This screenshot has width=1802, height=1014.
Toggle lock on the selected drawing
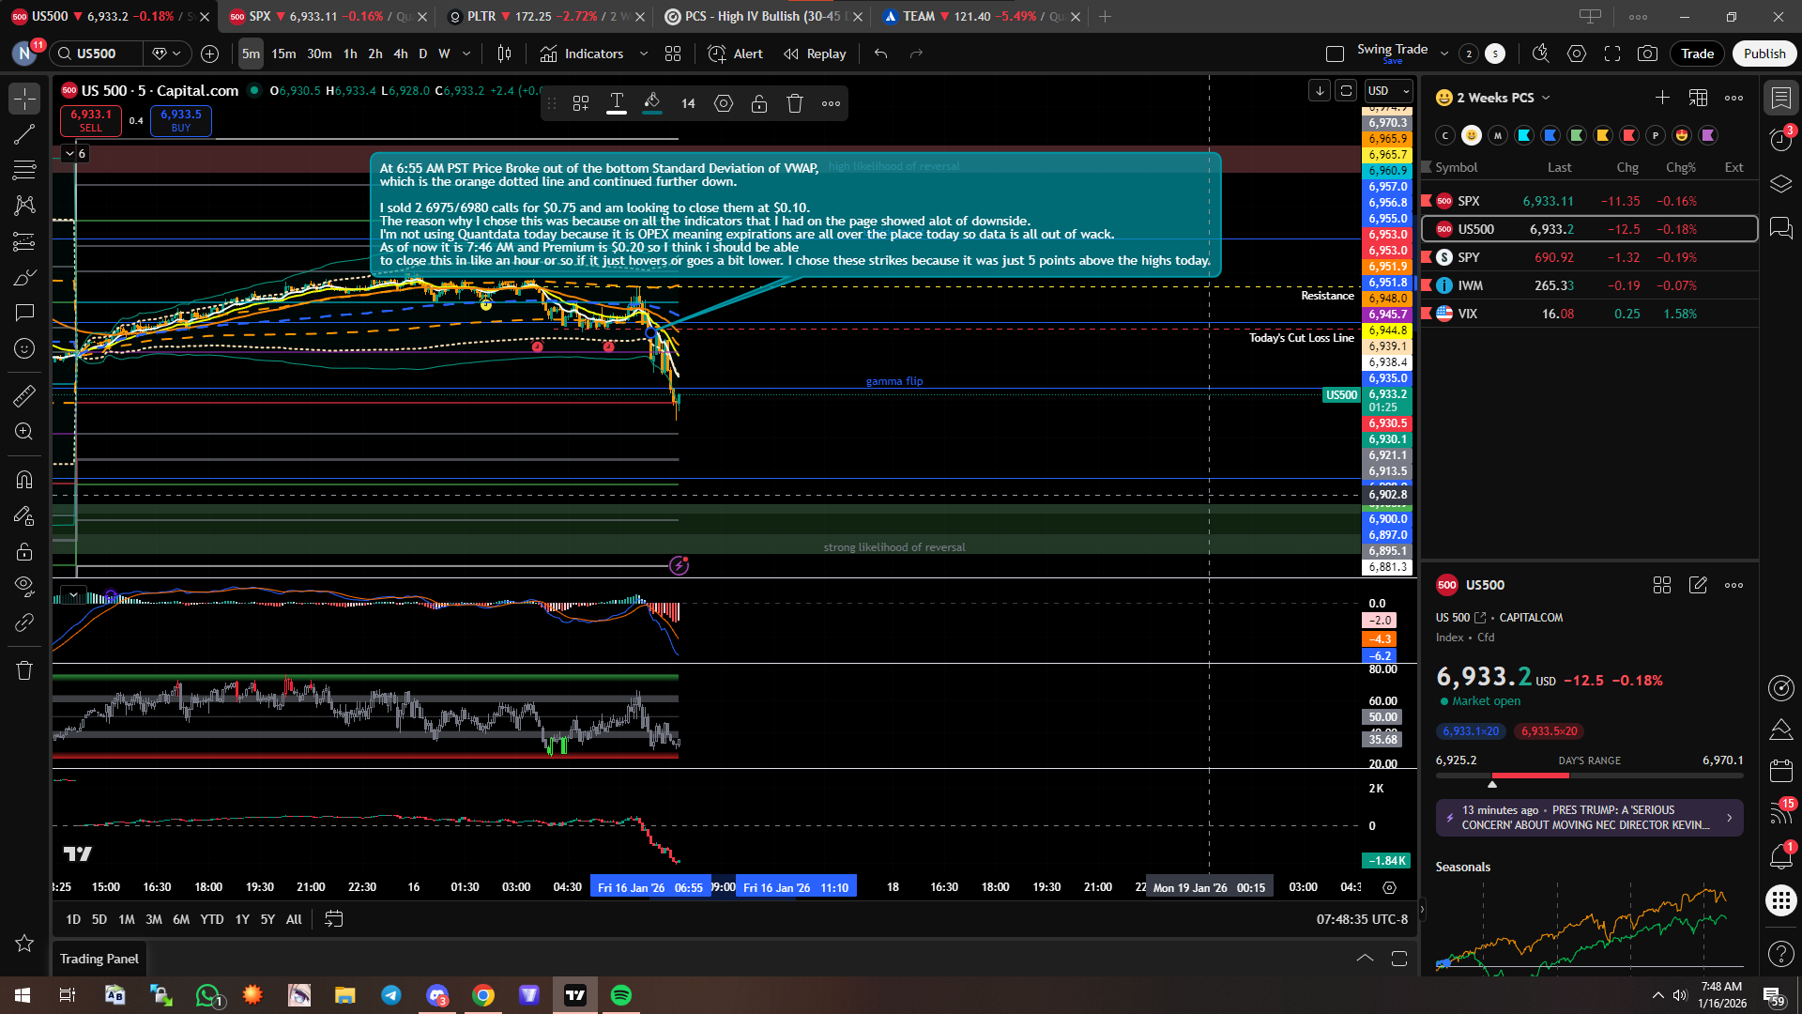(x=759, y=103)
